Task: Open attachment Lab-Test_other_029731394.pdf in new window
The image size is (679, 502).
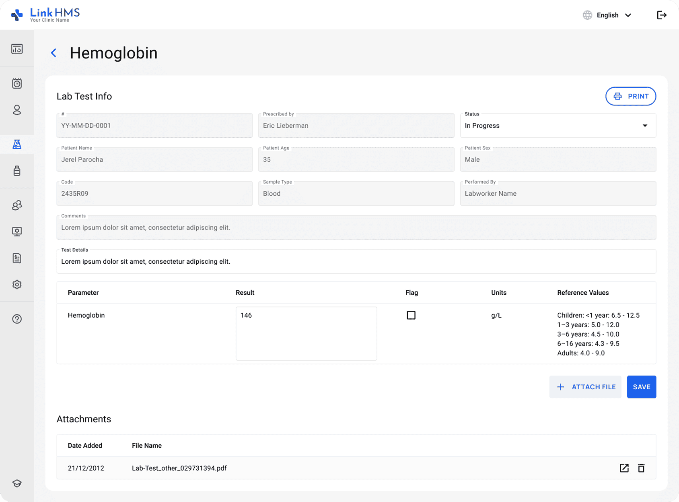Action: point(624,468)
